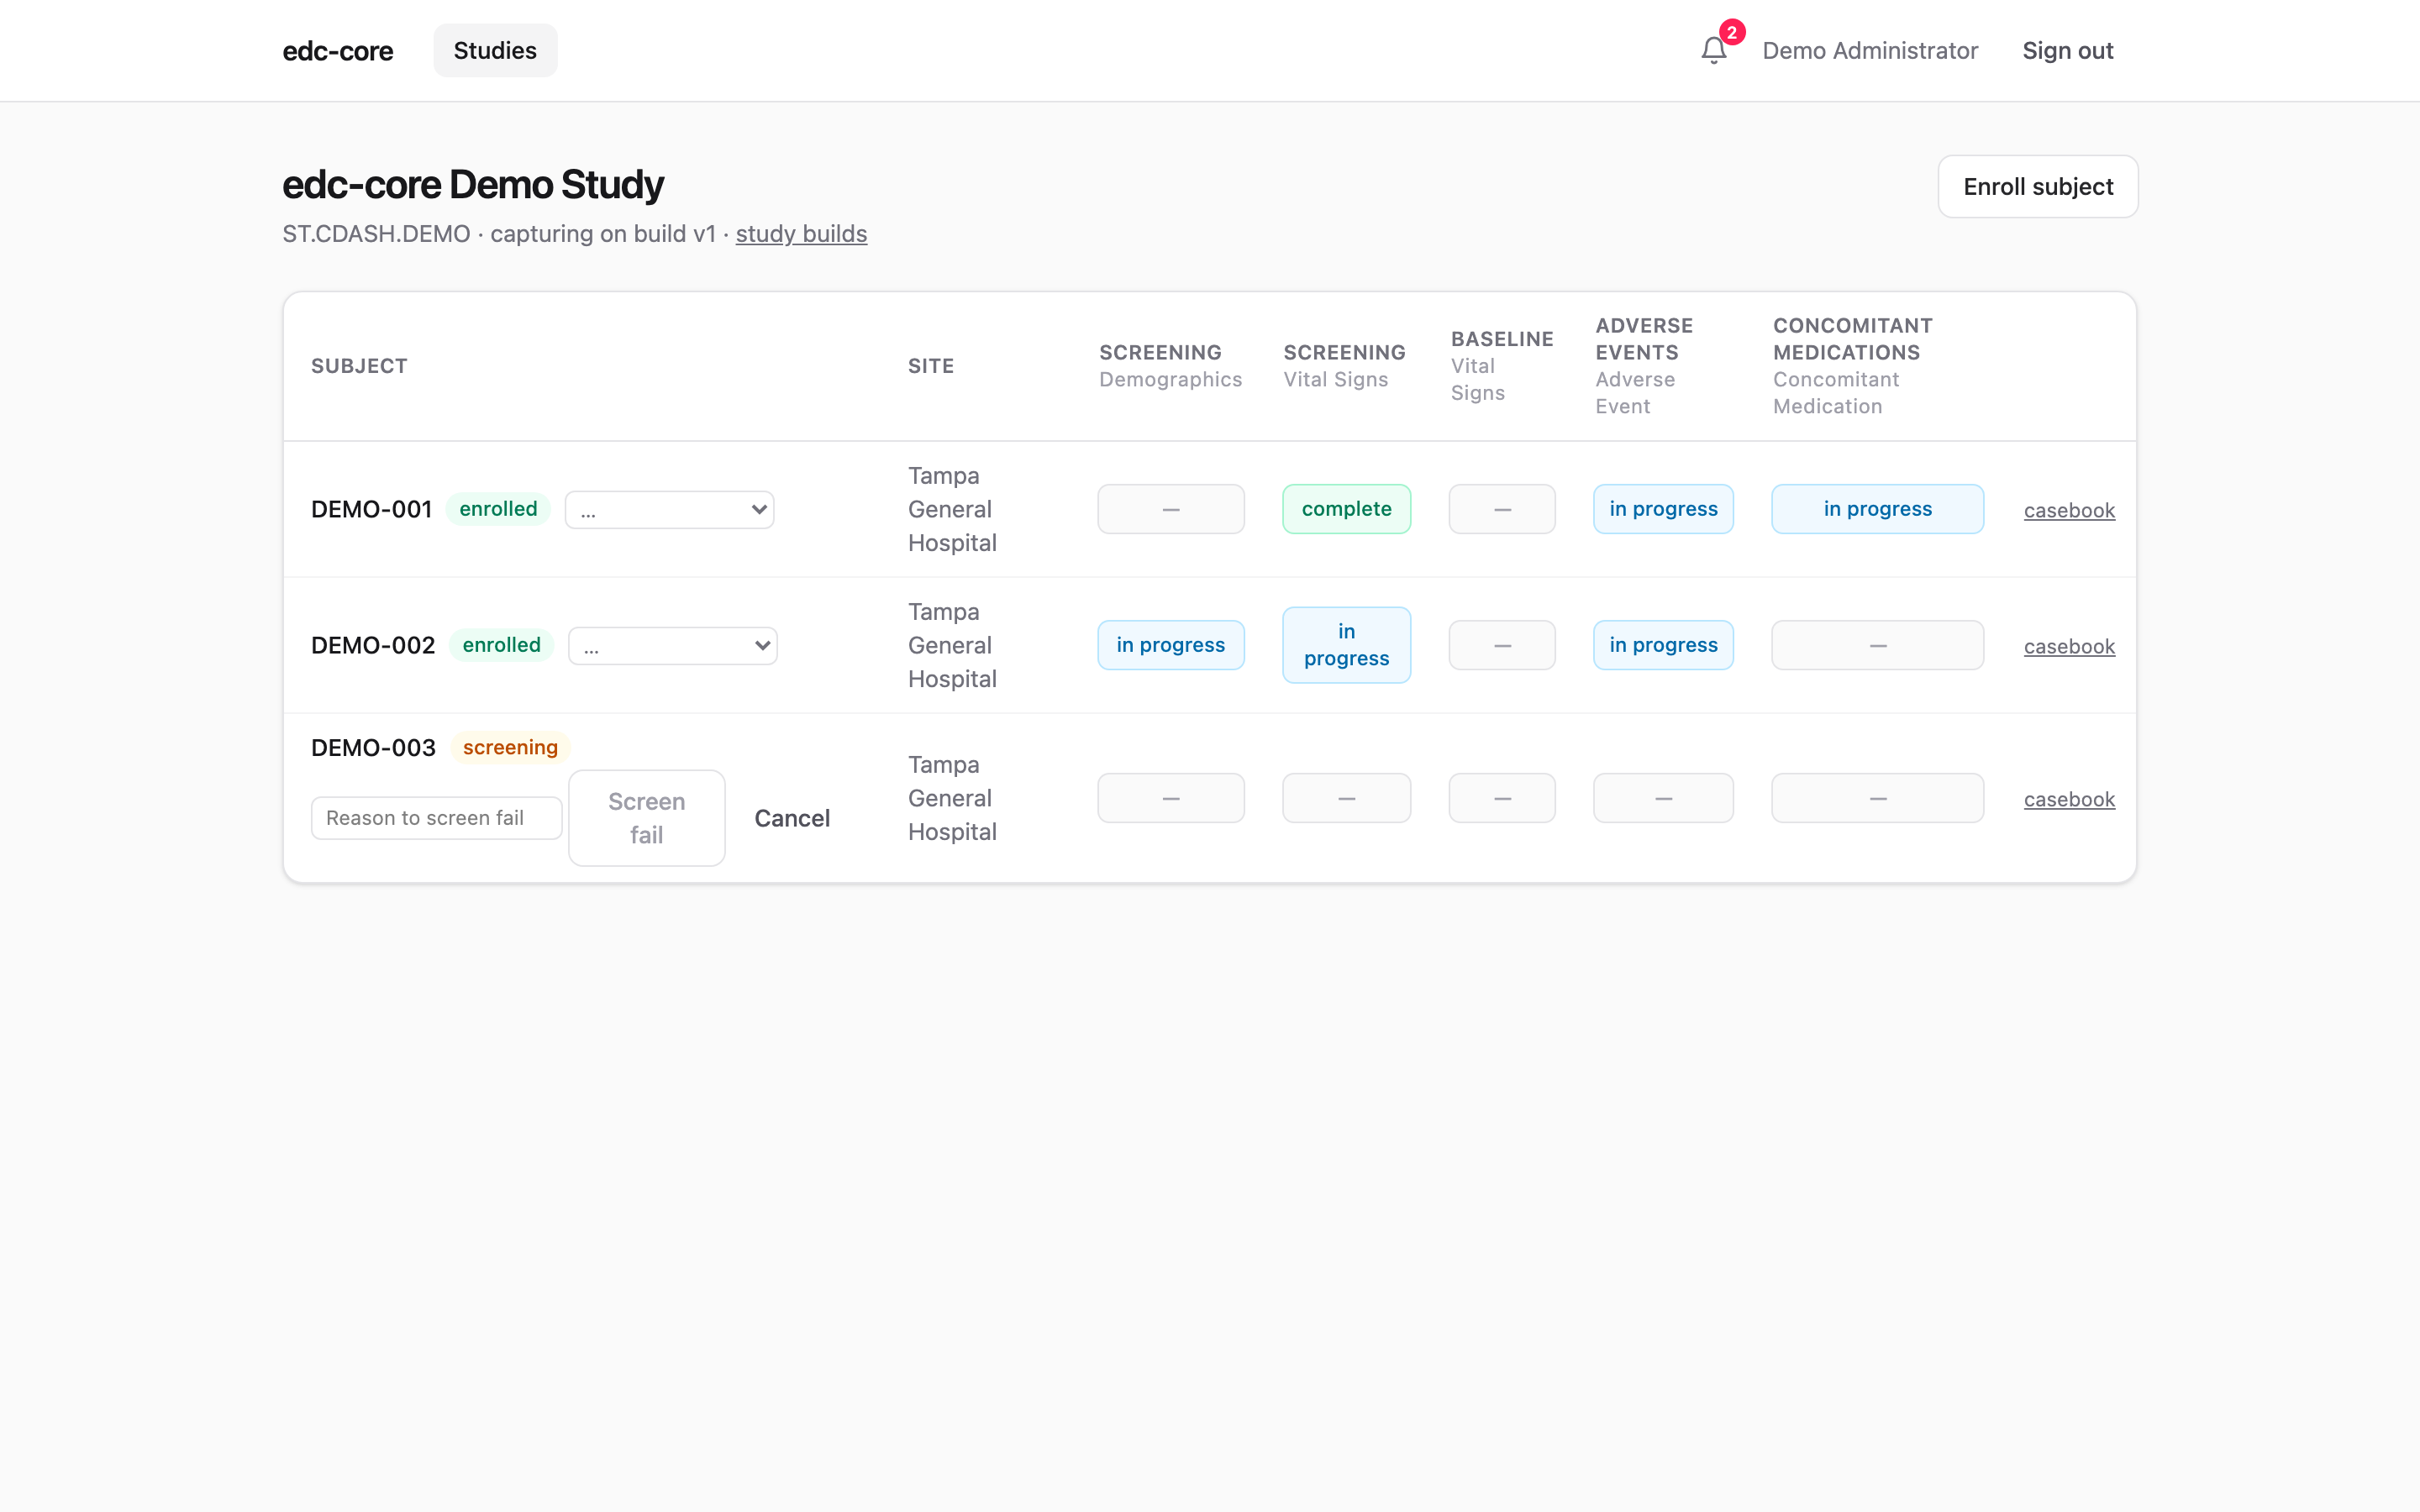Click the edc-core home logo
This screenshot has width=2420, height=1512.
pos(338,50)
